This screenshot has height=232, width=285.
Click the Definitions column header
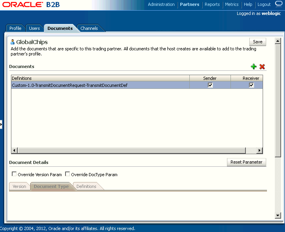(x=100, y=78)
